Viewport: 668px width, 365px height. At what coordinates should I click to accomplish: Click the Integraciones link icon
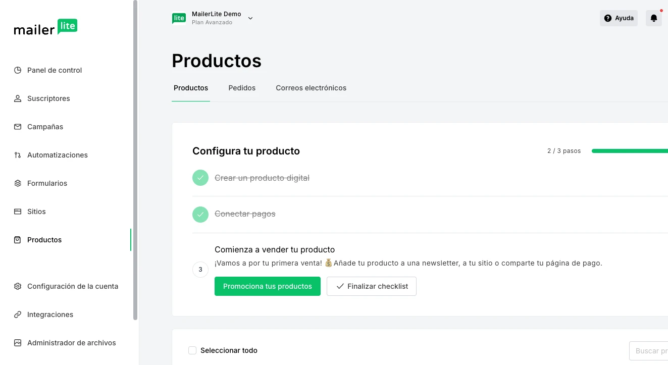tap(18, 315)
